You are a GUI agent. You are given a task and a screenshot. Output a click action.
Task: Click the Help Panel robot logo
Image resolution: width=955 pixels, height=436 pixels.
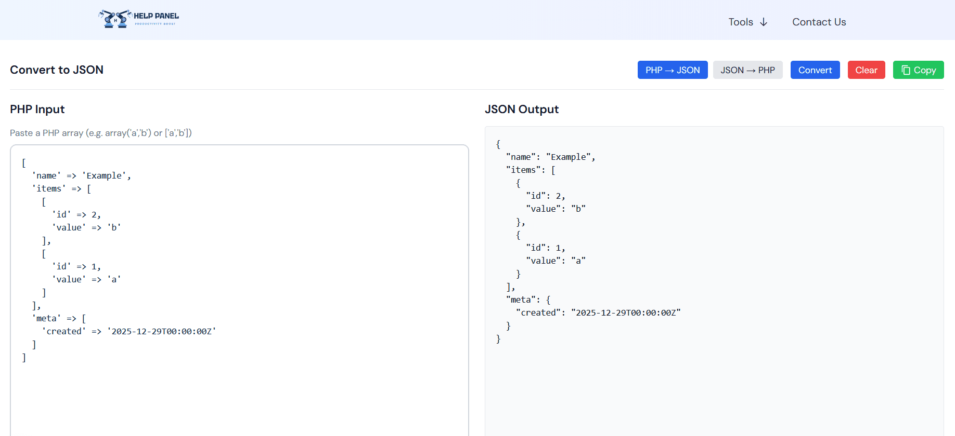coord(114,19)
